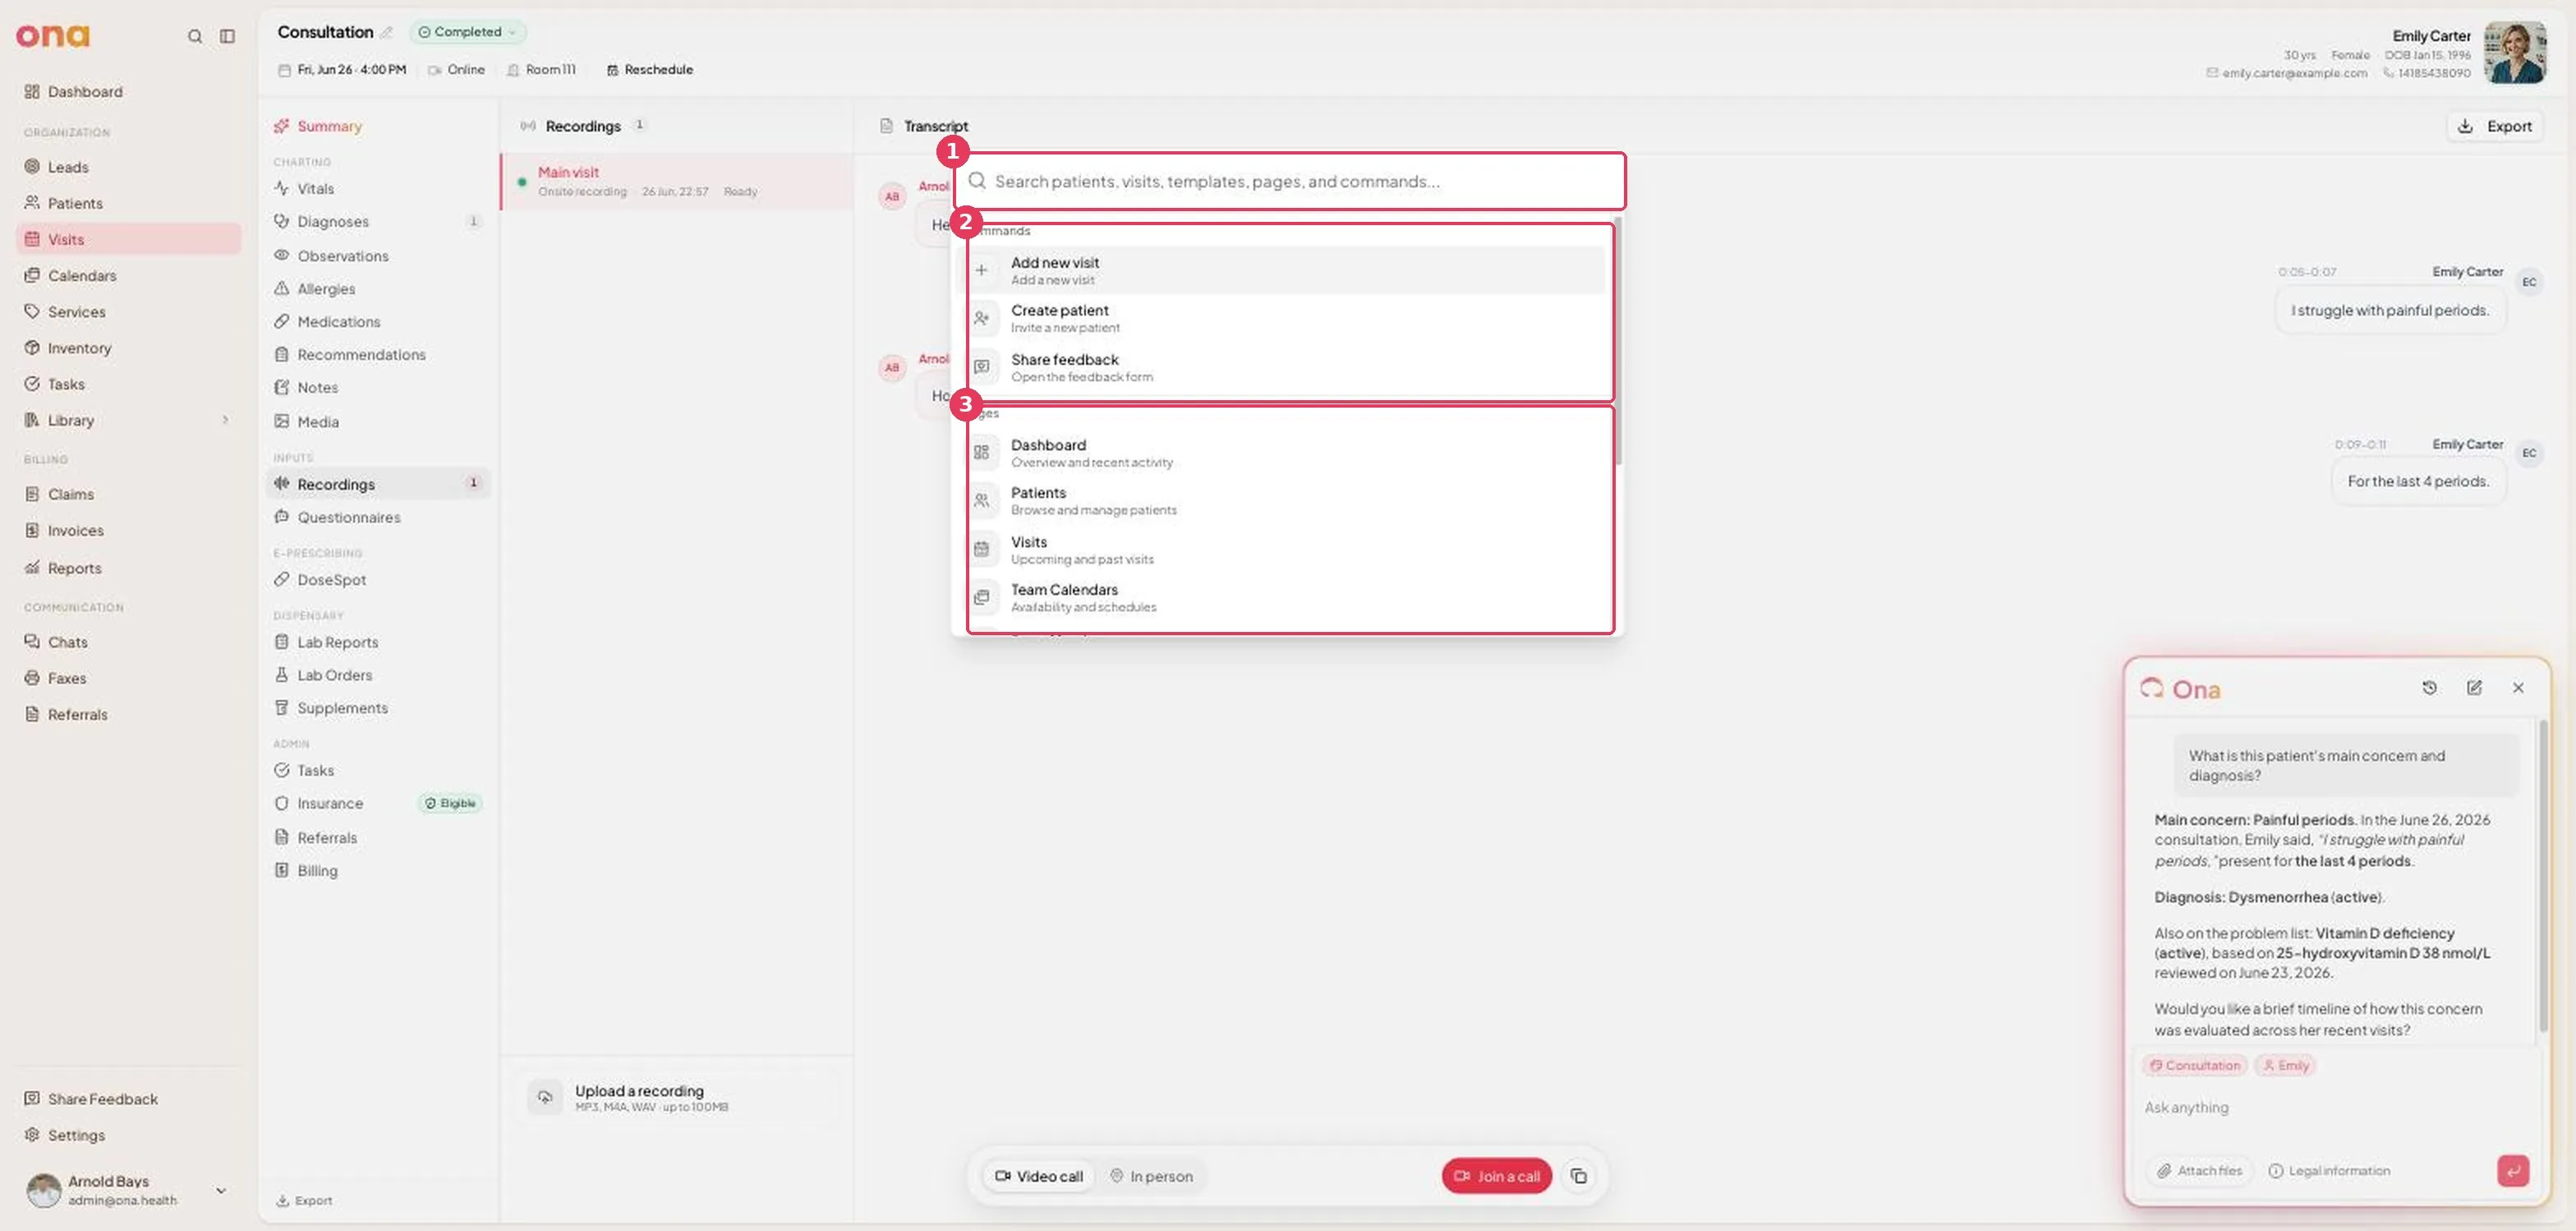The height and width of the screenshot is (1231, 2576).
Task: Open the Completed status dropdown
Action: coord(467,32)
